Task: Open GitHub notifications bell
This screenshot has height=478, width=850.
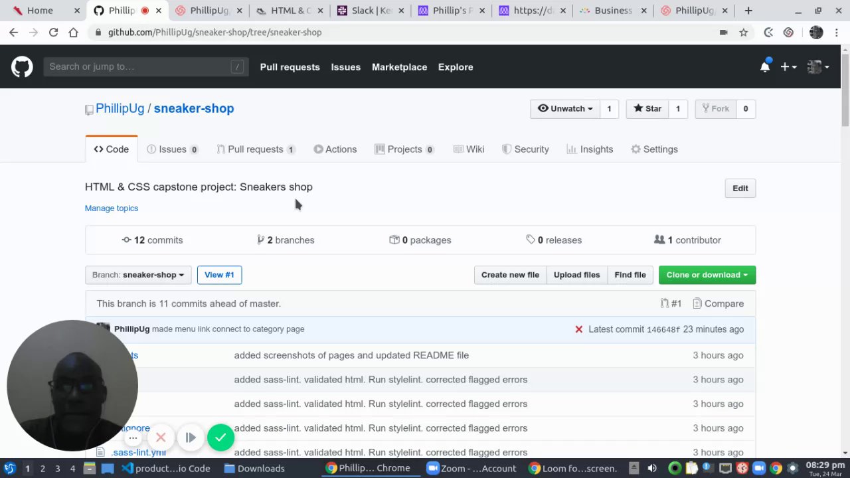Action: [765, 66]
